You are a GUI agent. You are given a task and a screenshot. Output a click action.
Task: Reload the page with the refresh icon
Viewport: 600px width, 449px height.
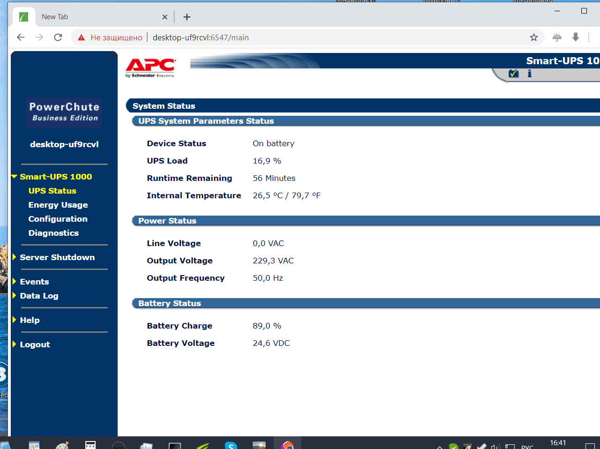[58, 37]
